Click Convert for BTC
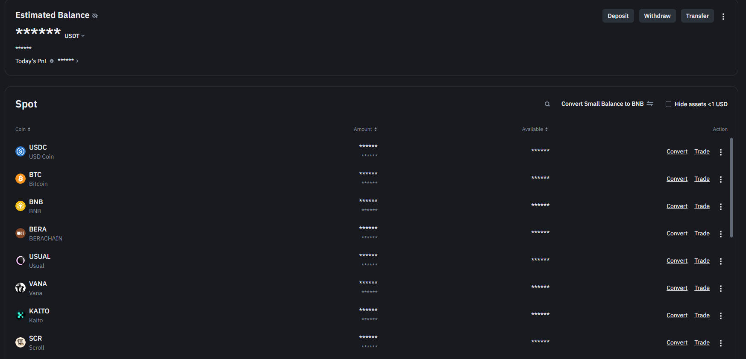 677,179
